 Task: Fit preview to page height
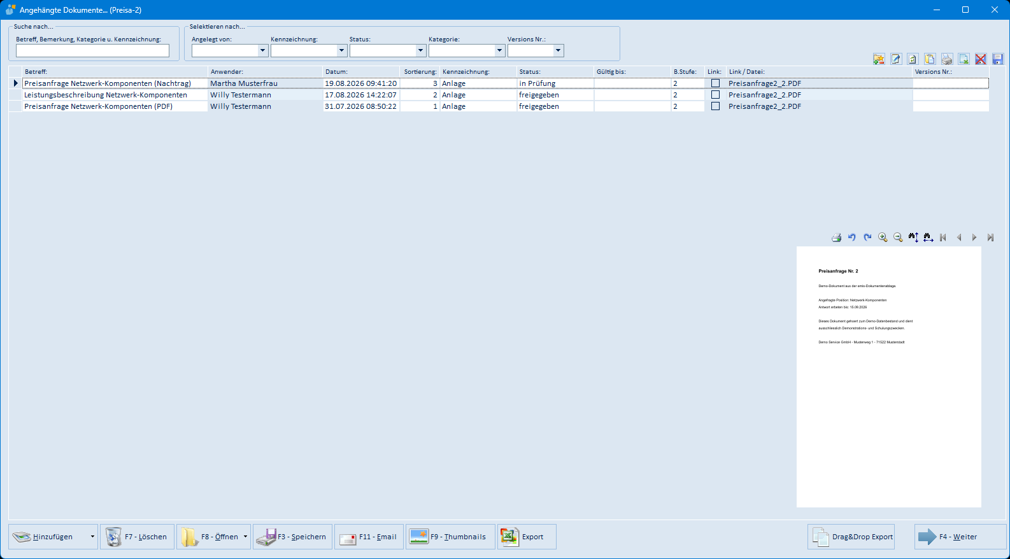coord(913,237)
